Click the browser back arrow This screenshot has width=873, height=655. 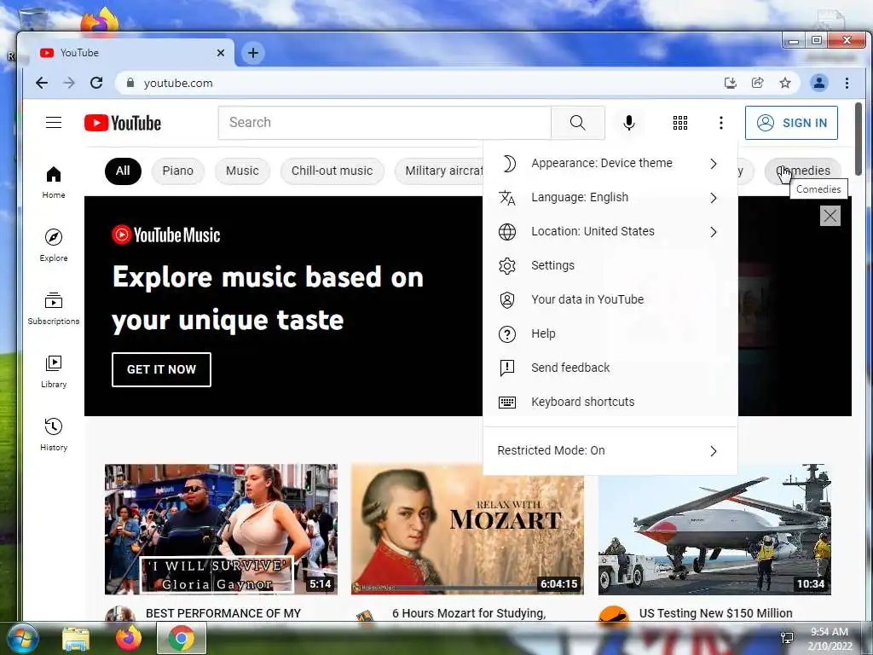tap(42, 83)
